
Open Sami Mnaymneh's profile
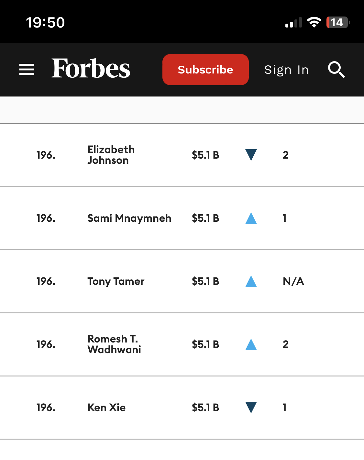(x=129, y=218)
